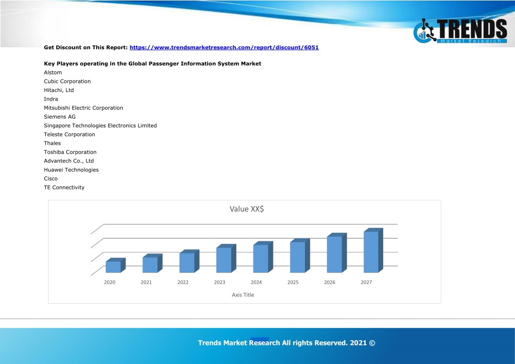Select the 2024 bar in the chart
Image resolution: width=515 pixels, height=364 pixels.
coord(263,257)
